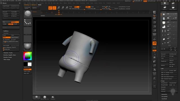The image size is (180, 101).
Task: Collapse the Merge section in SubTool
Action: tap(163, 81)
